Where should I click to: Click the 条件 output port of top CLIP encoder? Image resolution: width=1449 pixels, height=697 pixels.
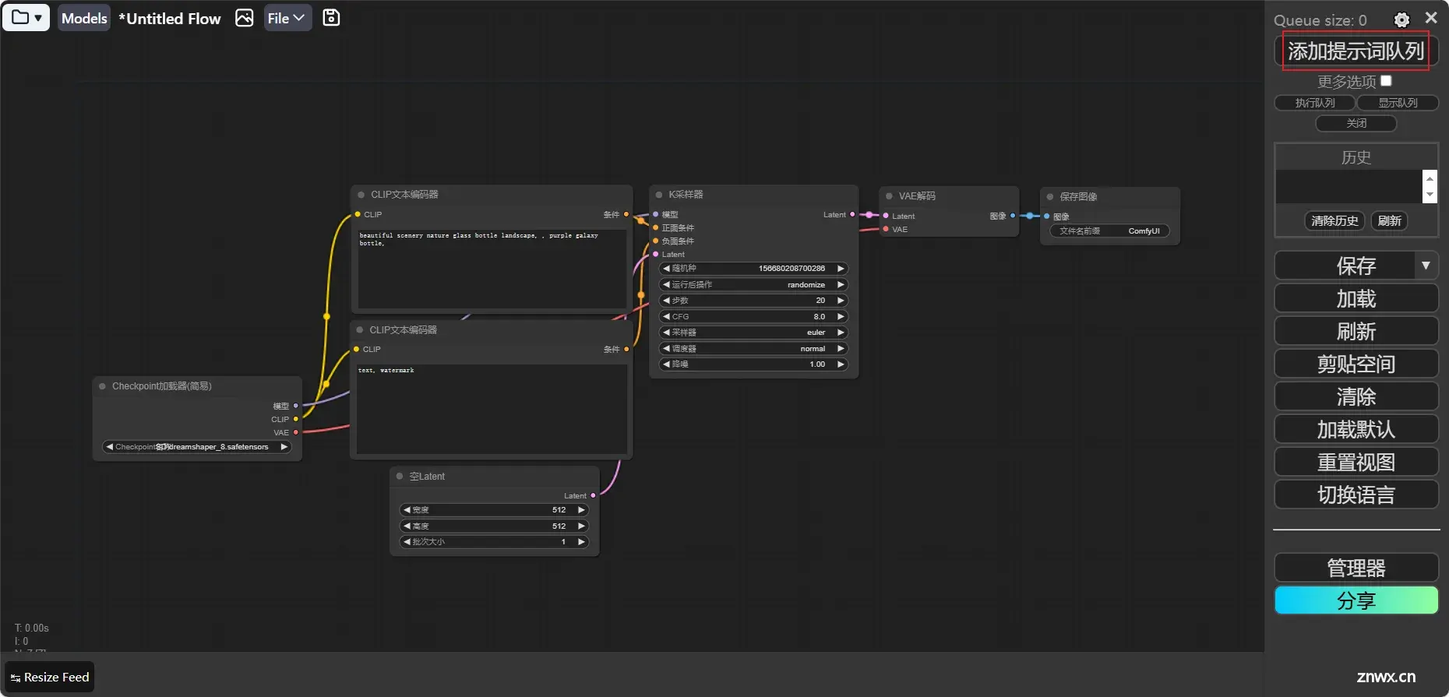tap(626, 214)
